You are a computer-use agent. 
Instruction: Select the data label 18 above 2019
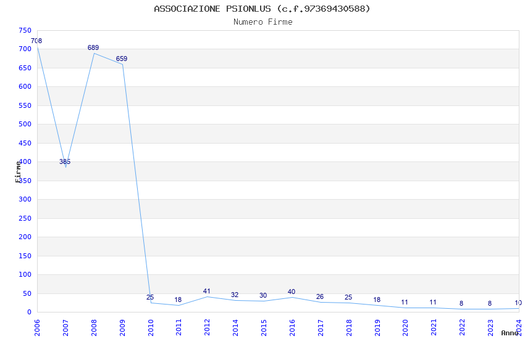point(377,300)
